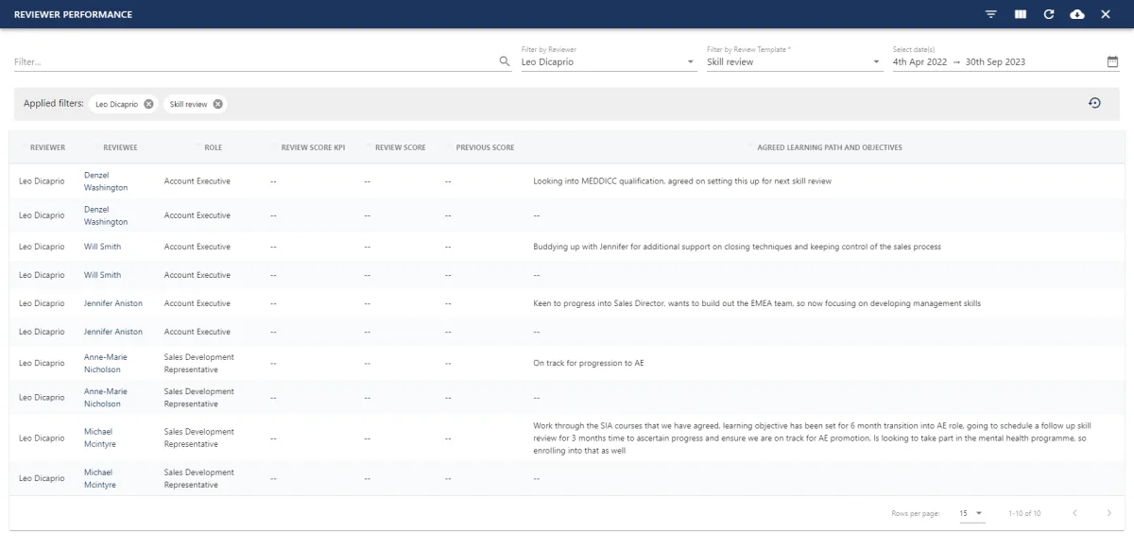Open the Filter by Reviewer dropdown

click(609, 62)
